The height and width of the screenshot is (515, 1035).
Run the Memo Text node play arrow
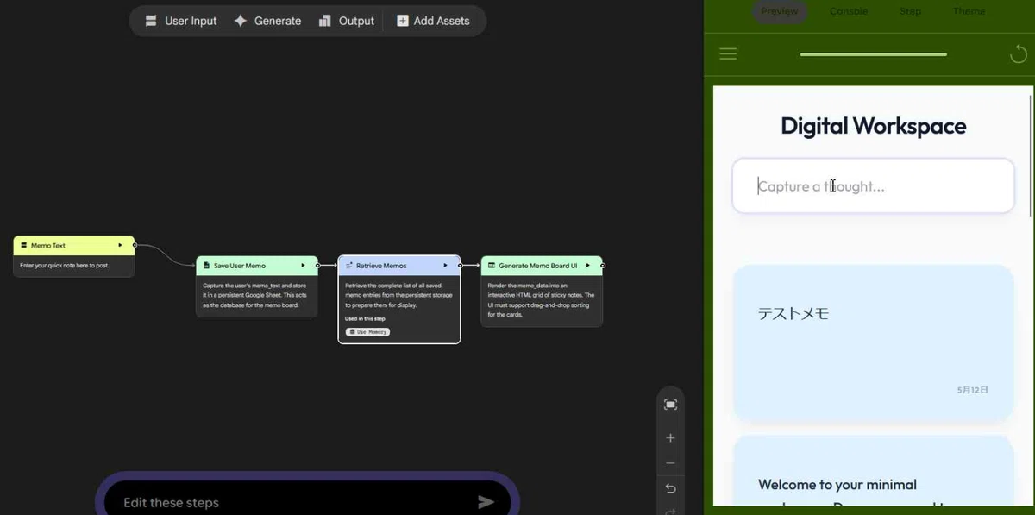[121, 245]
